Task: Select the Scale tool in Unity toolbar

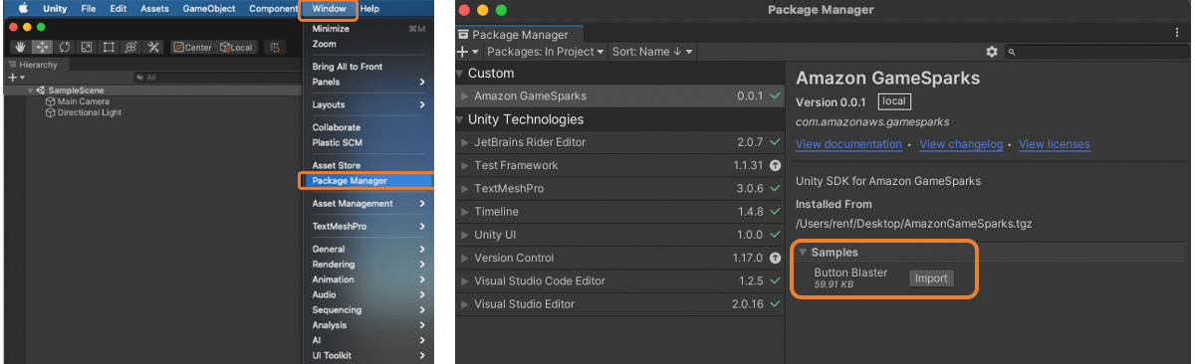Action: pos(87,47)
